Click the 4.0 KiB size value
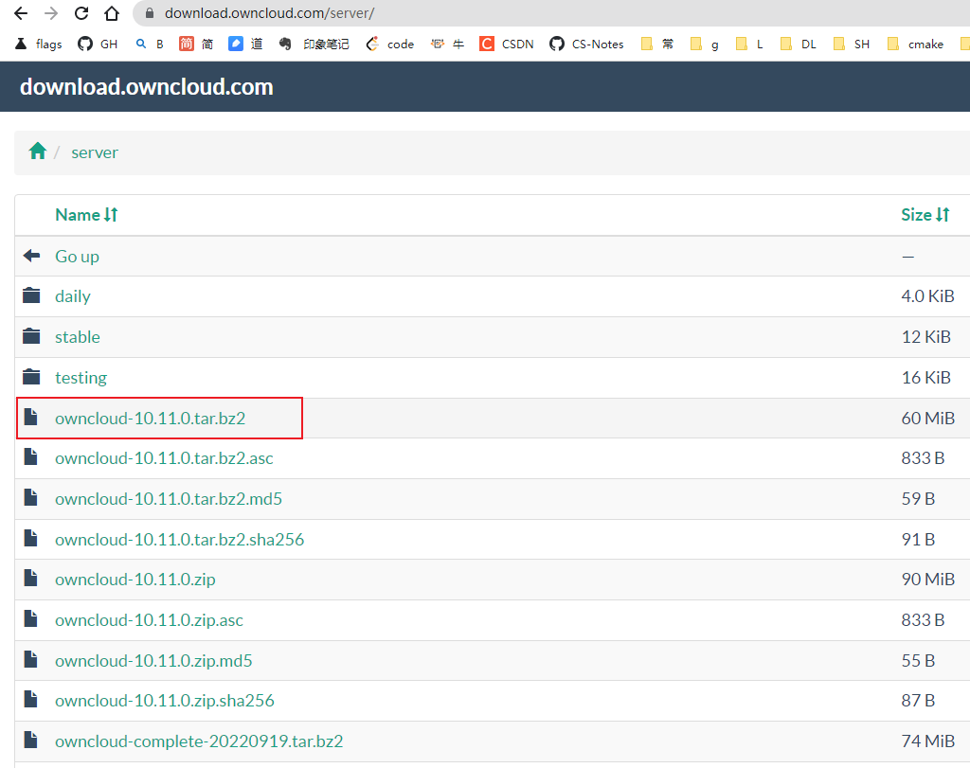 tap(928, 296)
